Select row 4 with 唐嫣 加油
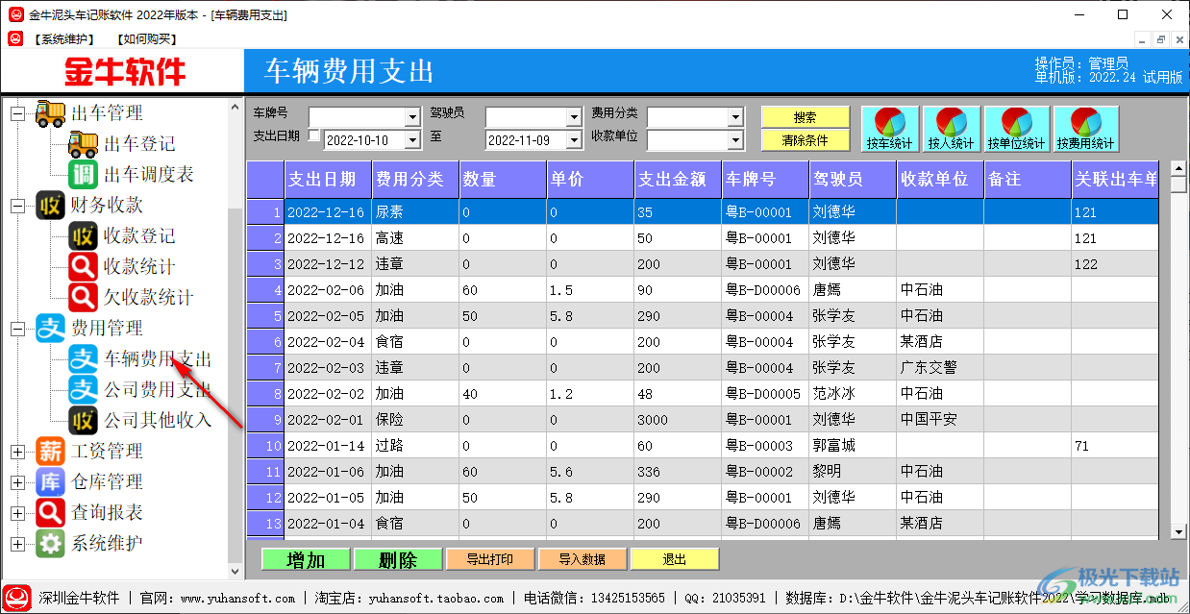Screen dimensions: 1190x614 702,289
